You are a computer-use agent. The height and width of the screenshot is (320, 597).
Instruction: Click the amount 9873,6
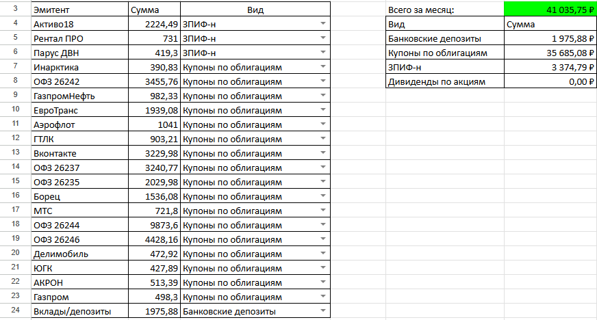(x=155, y=225)
